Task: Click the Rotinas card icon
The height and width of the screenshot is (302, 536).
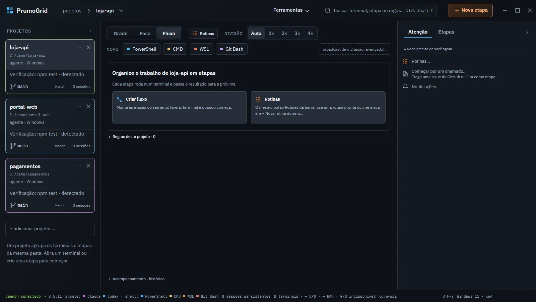Action: pyautogui.click(x=258, y=99)
